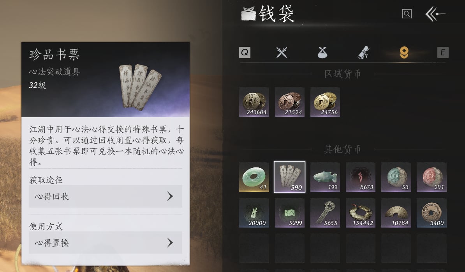
Task: Open the search magnifier icon
Action: coord(407,14)
